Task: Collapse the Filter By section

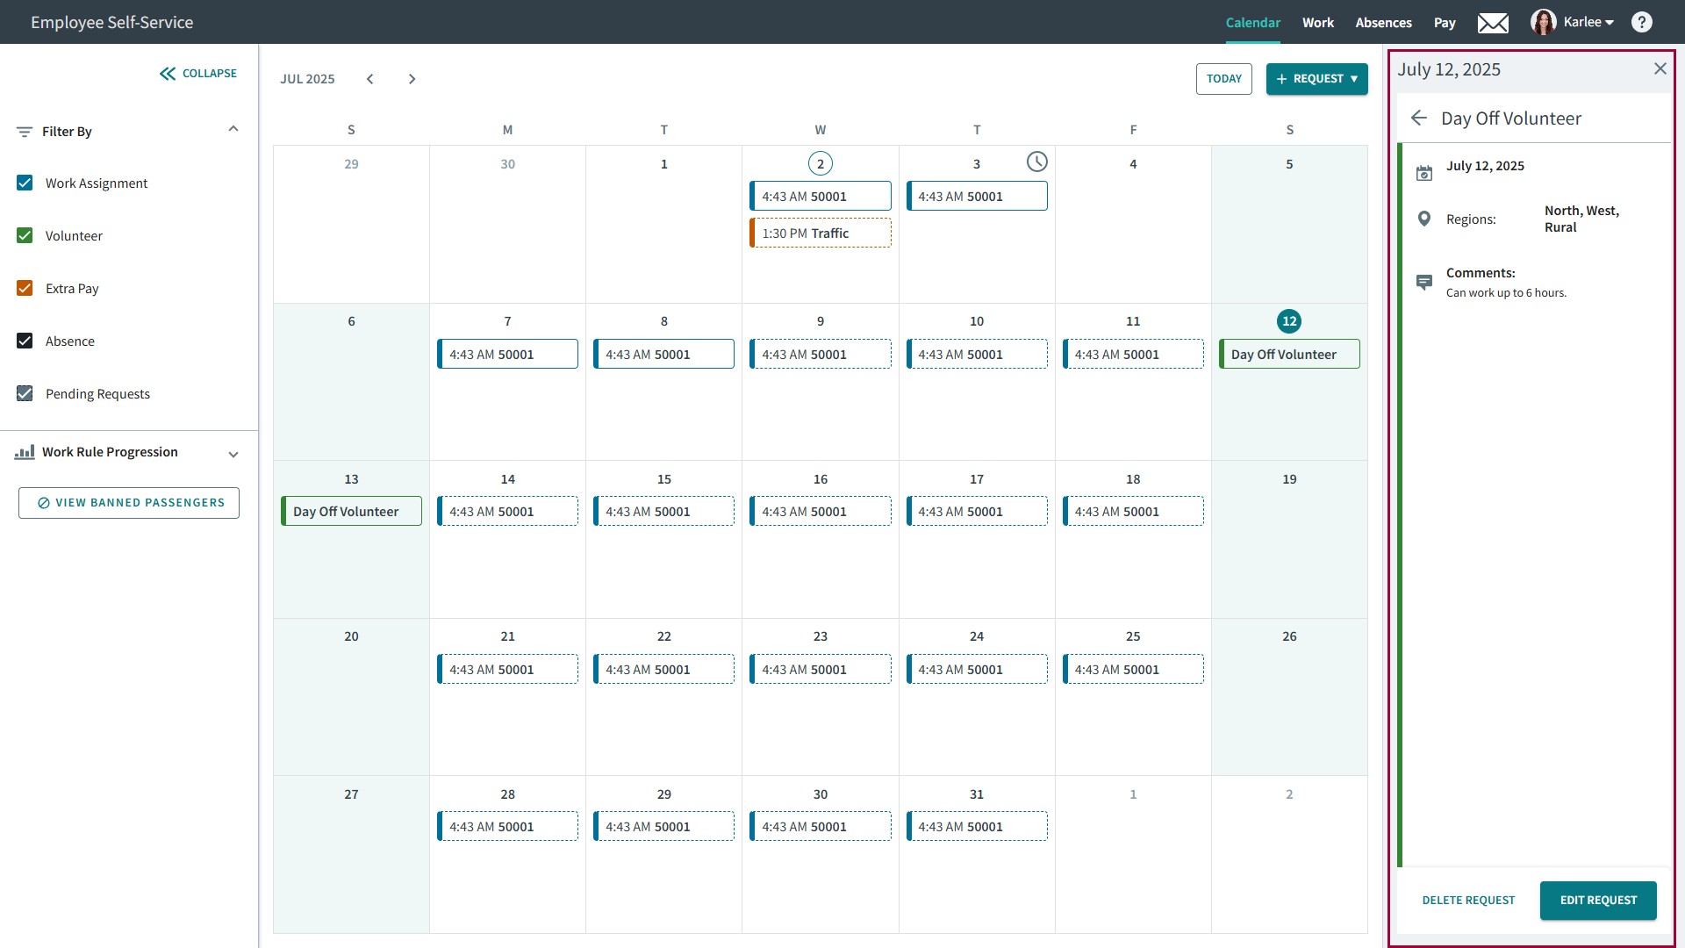Action: coord(233,130)
